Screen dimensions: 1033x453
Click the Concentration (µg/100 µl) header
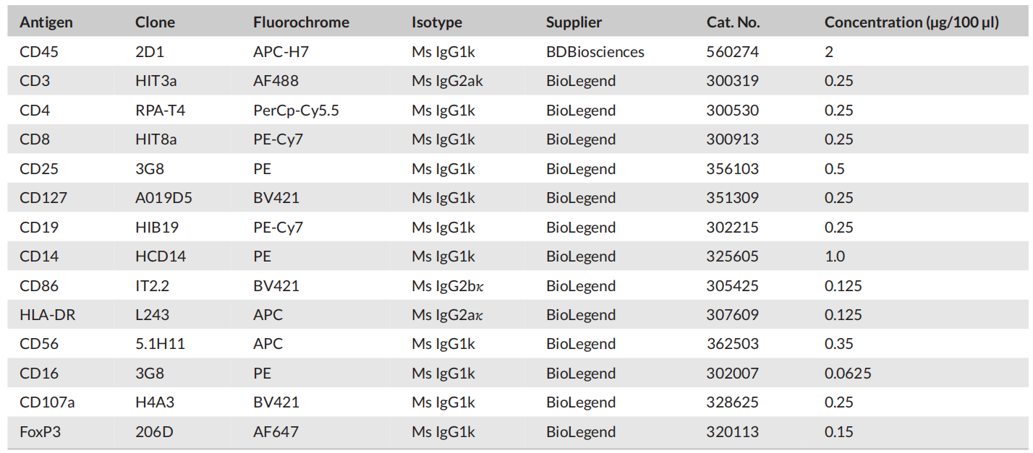tap(911, 22)
